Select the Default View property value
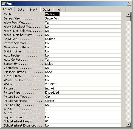 [x=83, y=18]
